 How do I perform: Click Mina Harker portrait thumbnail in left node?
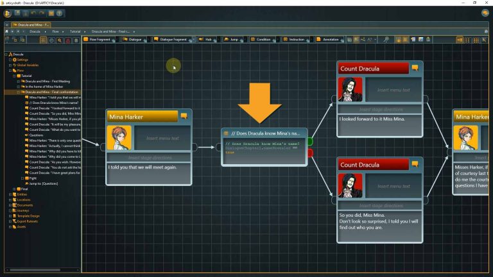(x=119, y=138)
